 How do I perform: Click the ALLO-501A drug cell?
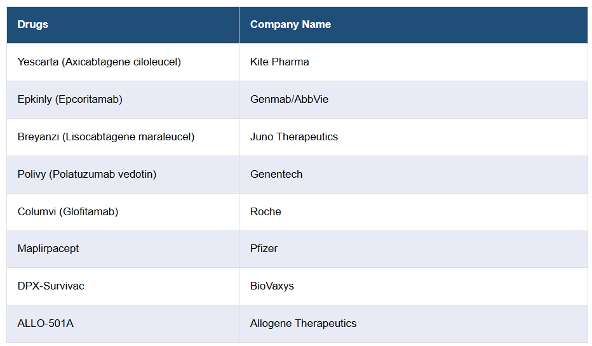coord(46,324)
